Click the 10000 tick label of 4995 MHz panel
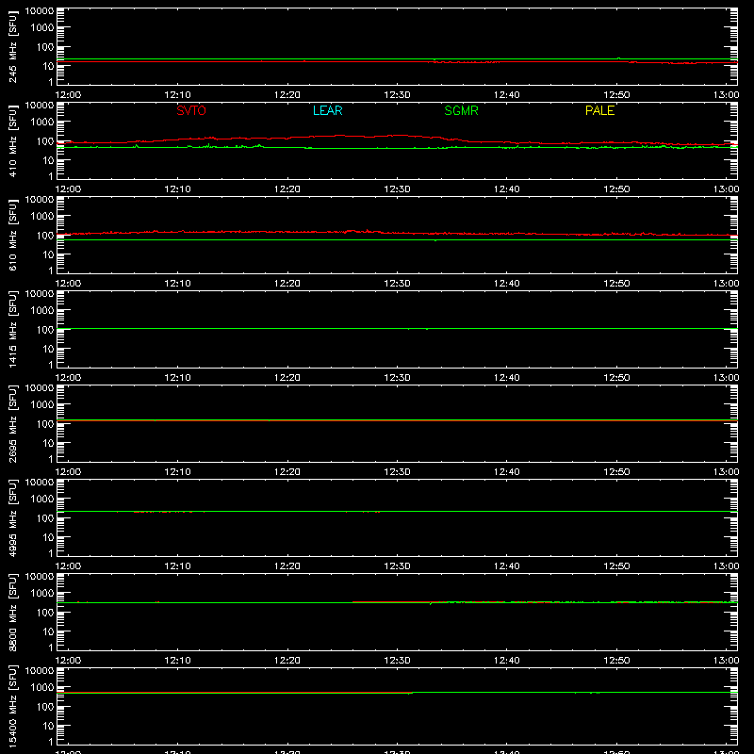The image size is (754, 754). (x=40, y=483)
